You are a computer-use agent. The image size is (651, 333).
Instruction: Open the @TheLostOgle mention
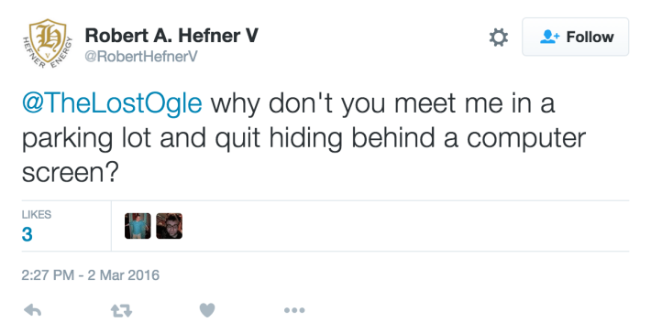112,103
